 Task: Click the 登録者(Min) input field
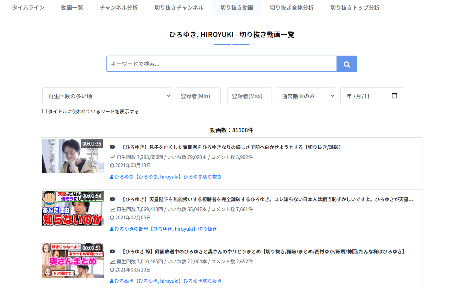[x=198, y=96]
